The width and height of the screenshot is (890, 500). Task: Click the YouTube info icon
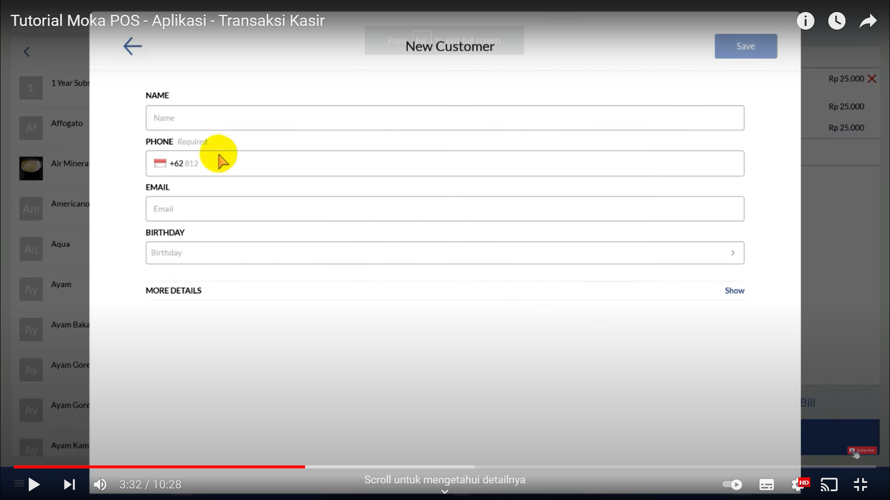pos(806,20)
